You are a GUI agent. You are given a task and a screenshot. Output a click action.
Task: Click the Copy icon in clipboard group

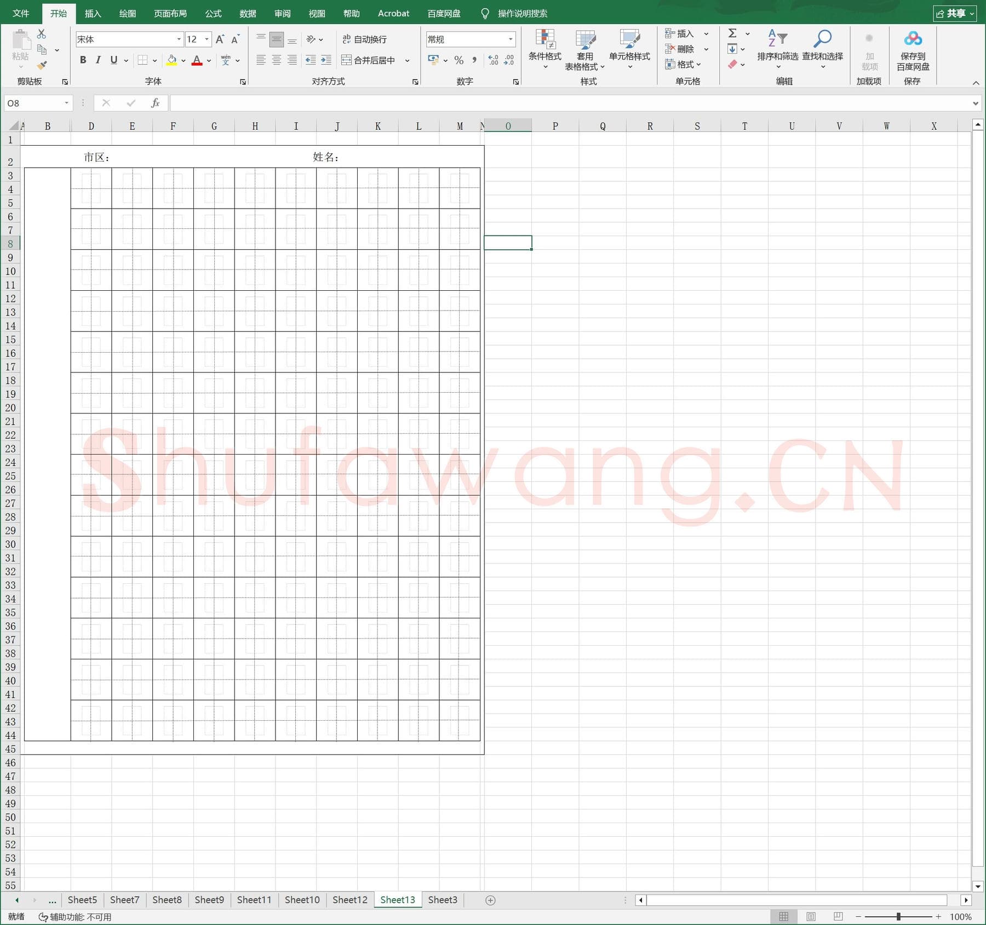click(x=42, y=50)
